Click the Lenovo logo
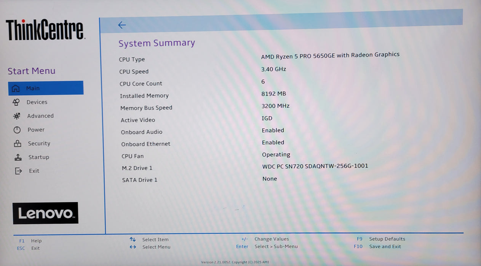The width and height of the screenshot is (481, 266). [45, 213]
